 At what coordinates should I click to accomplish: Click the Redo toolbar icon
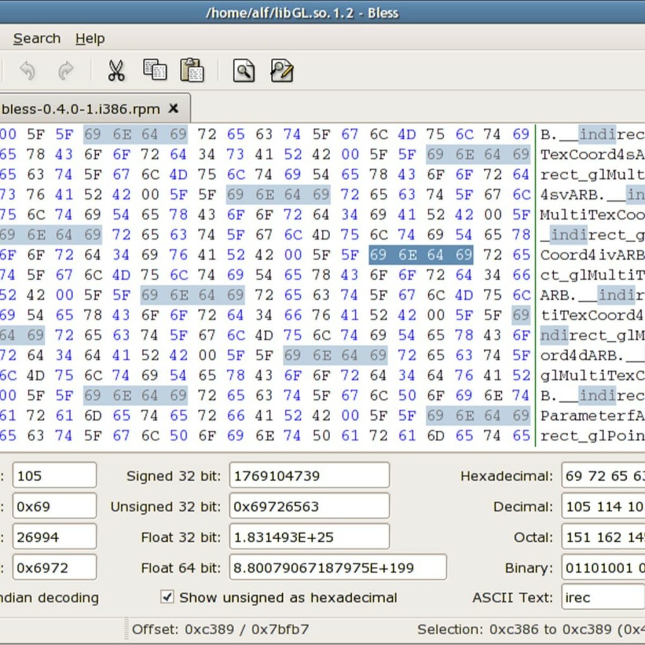point(66,71)
